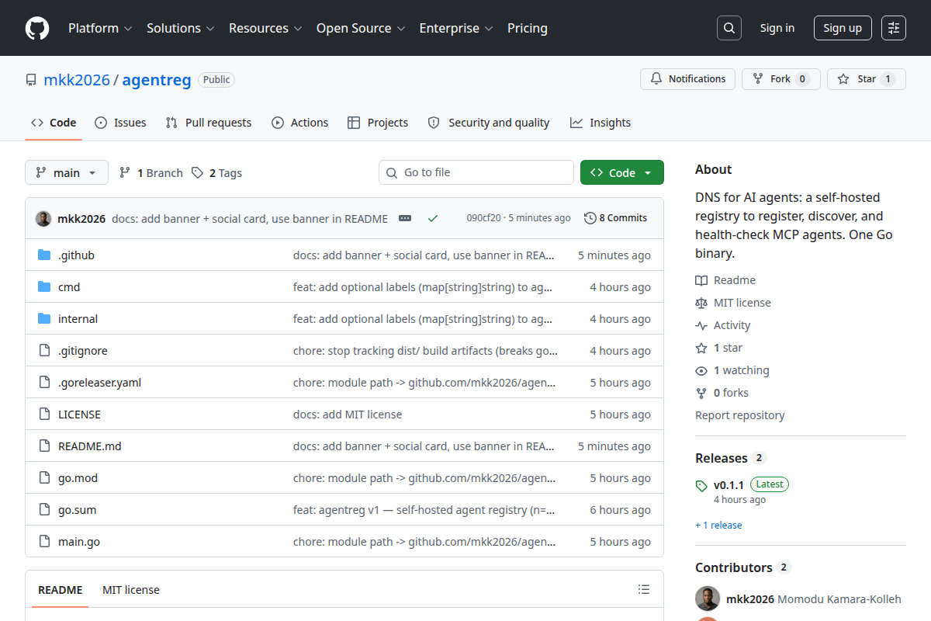Expand commit message details ellipsis
Viewport: 931px width, 621px height.
[x=405, y=218]
